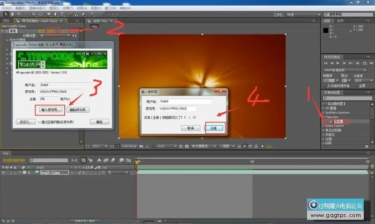Click the motion blur enable icon in timeline

point(113,160)
